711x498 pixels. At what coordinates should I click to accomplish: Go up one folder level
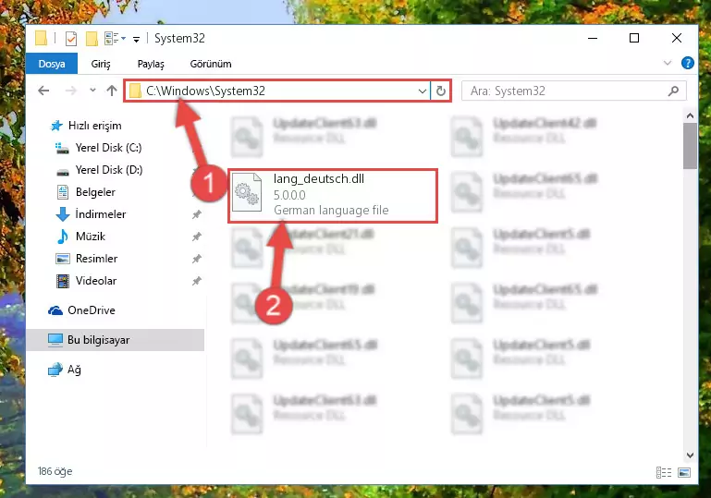point(112,91)
